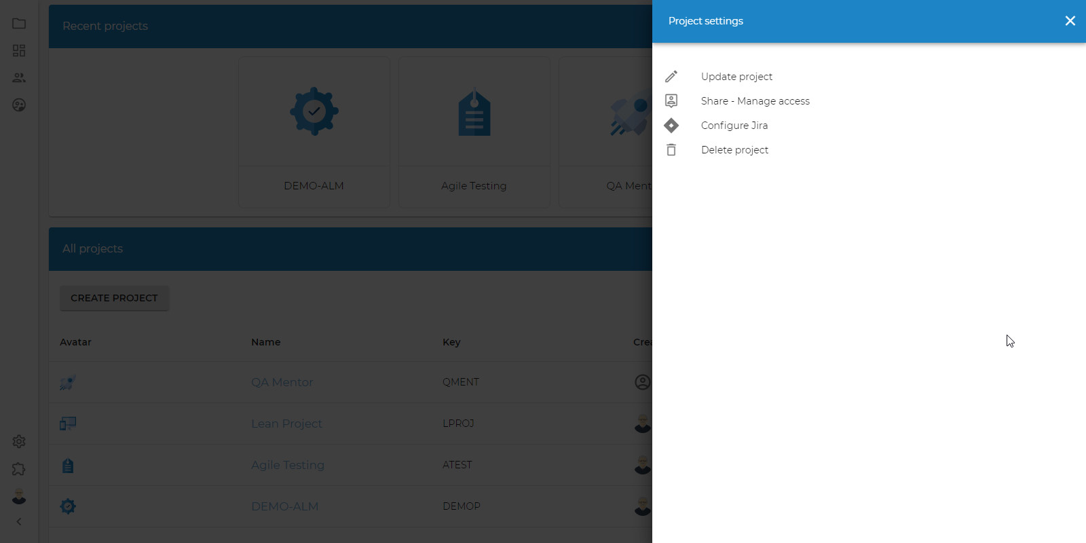The width and height of the screenshot is (1086, 543).
Task: Open the users icon in sidebar
Action: pos(19,78)
